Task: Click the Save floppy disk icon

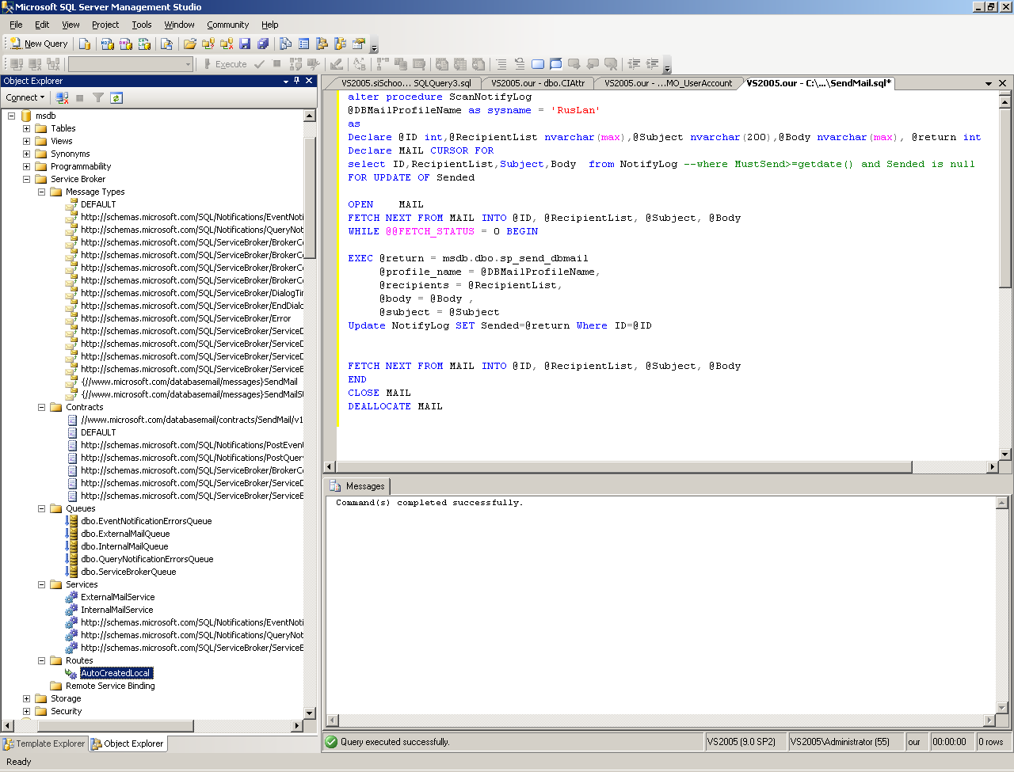Action: (245, 44)
